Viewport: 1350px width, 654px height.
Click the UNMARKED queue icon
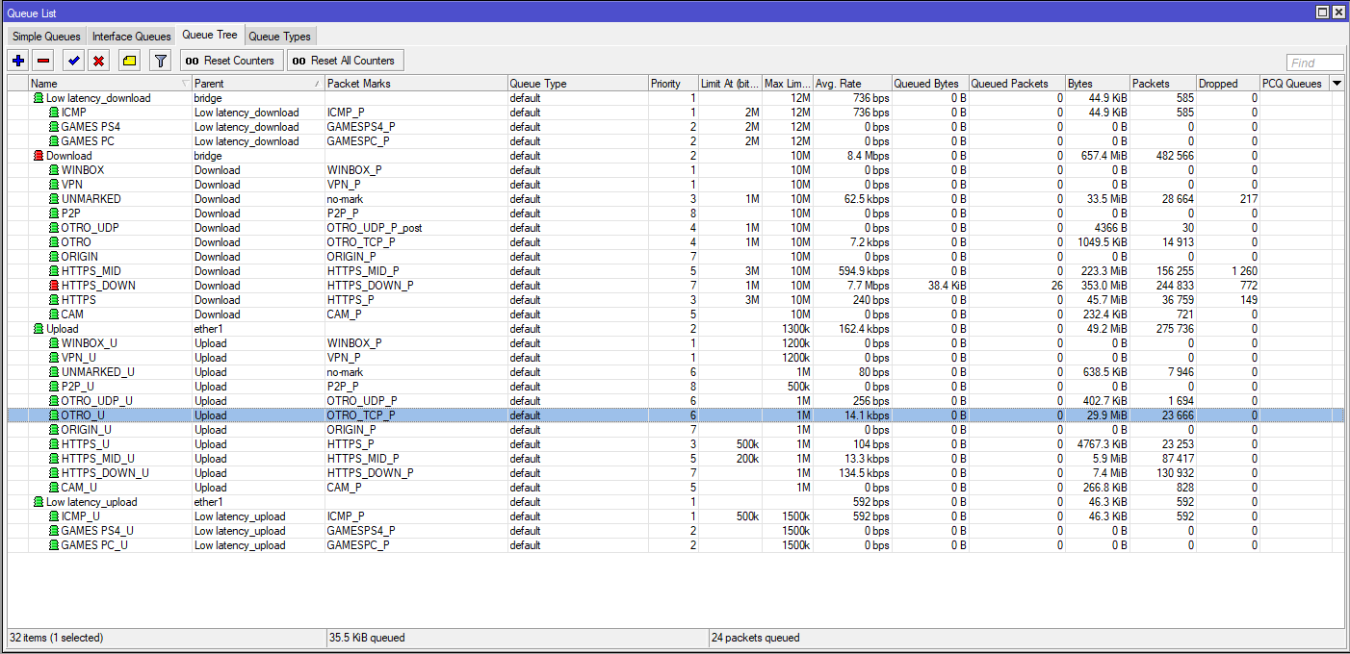coord(54,199)
